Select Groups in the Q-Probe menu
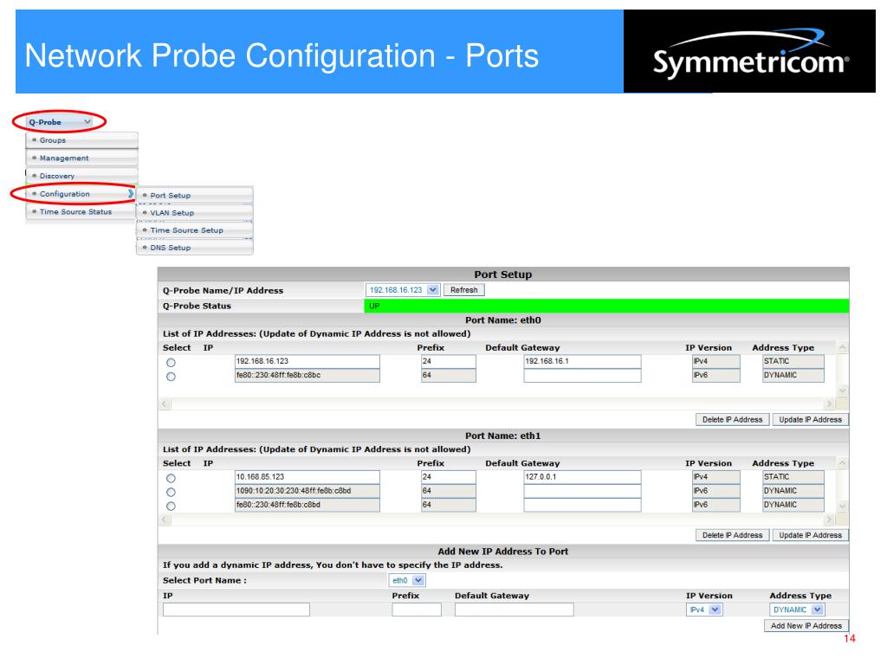This screenshot has height=665, width=887. [x=82, y=140]
